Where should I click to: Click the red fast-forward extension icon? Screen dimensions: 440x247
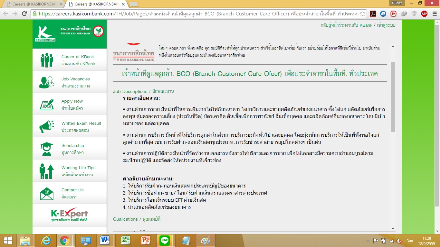(393, 14)
